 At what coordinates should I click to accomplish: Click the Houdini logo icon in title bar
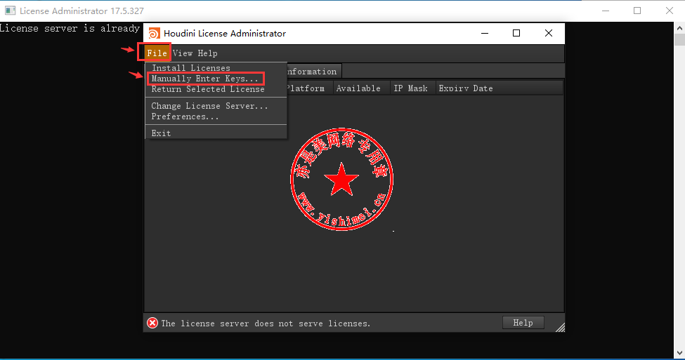154,34
